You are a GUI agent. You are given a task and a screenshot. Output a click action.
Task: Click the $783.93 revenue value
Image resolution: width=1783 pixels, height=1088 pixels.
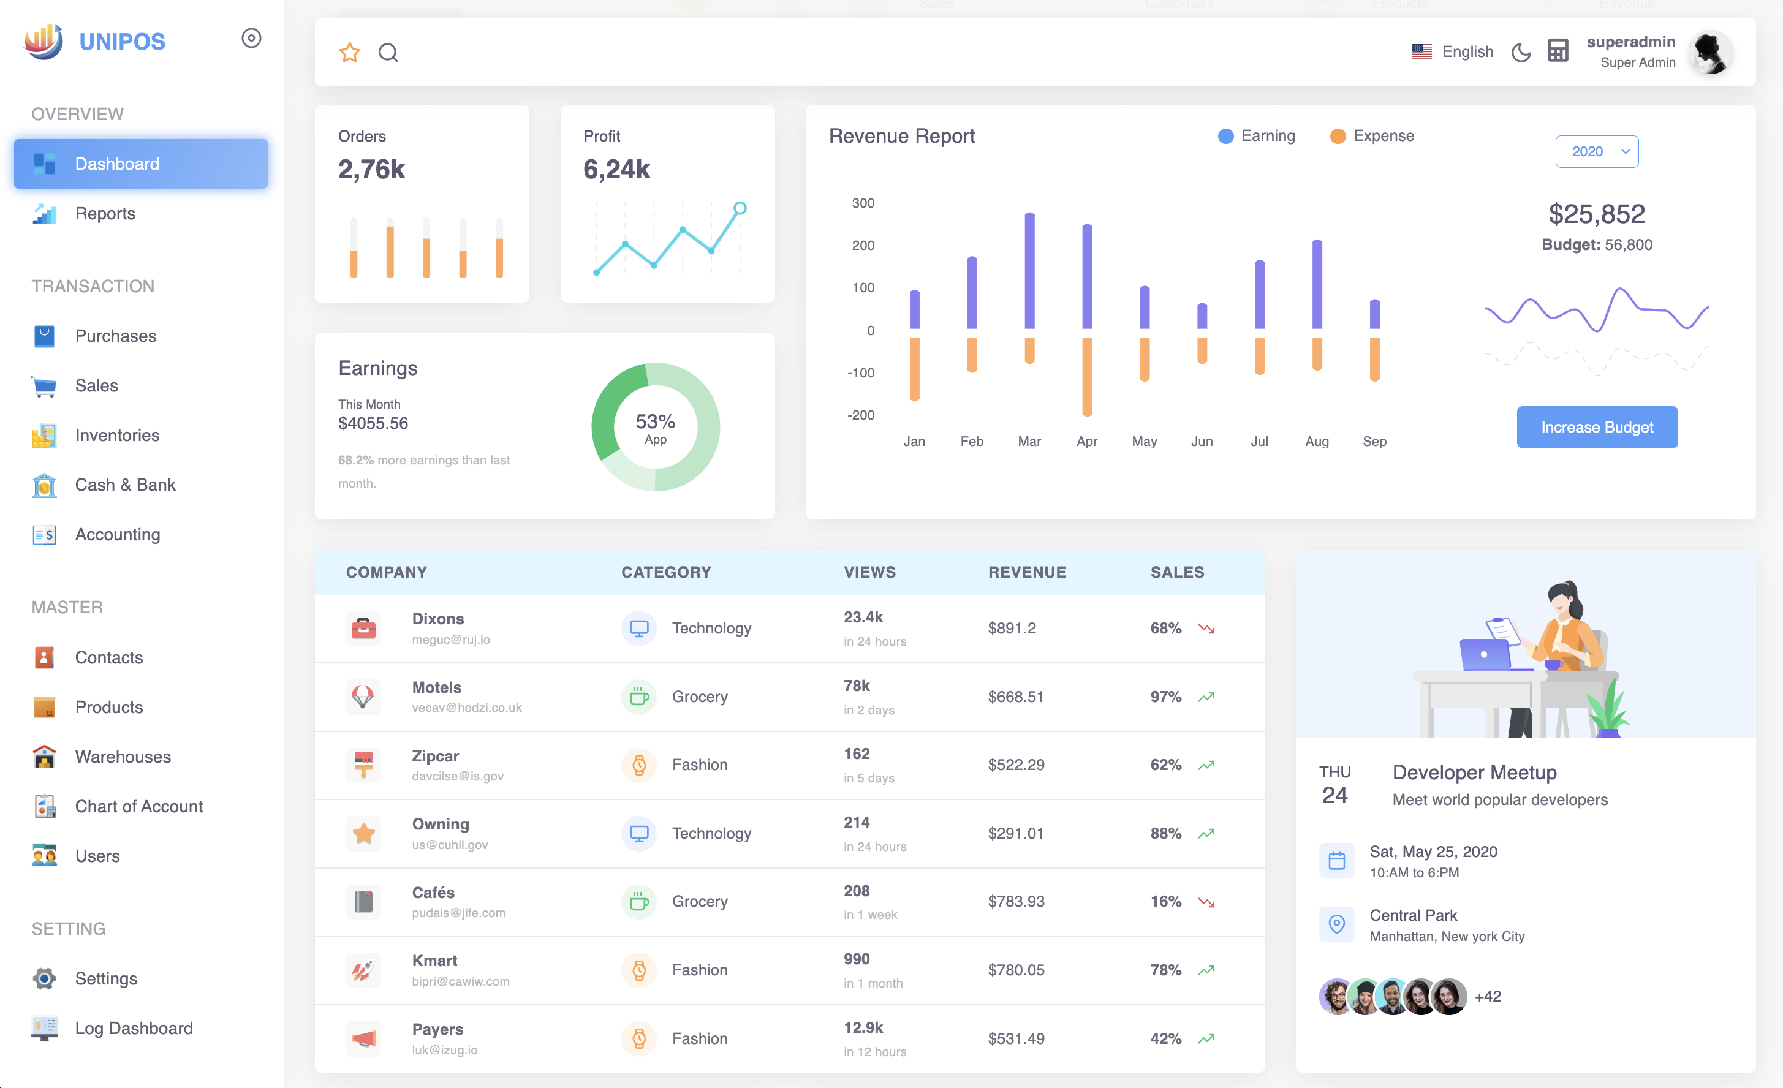[x=1016, y=901]
